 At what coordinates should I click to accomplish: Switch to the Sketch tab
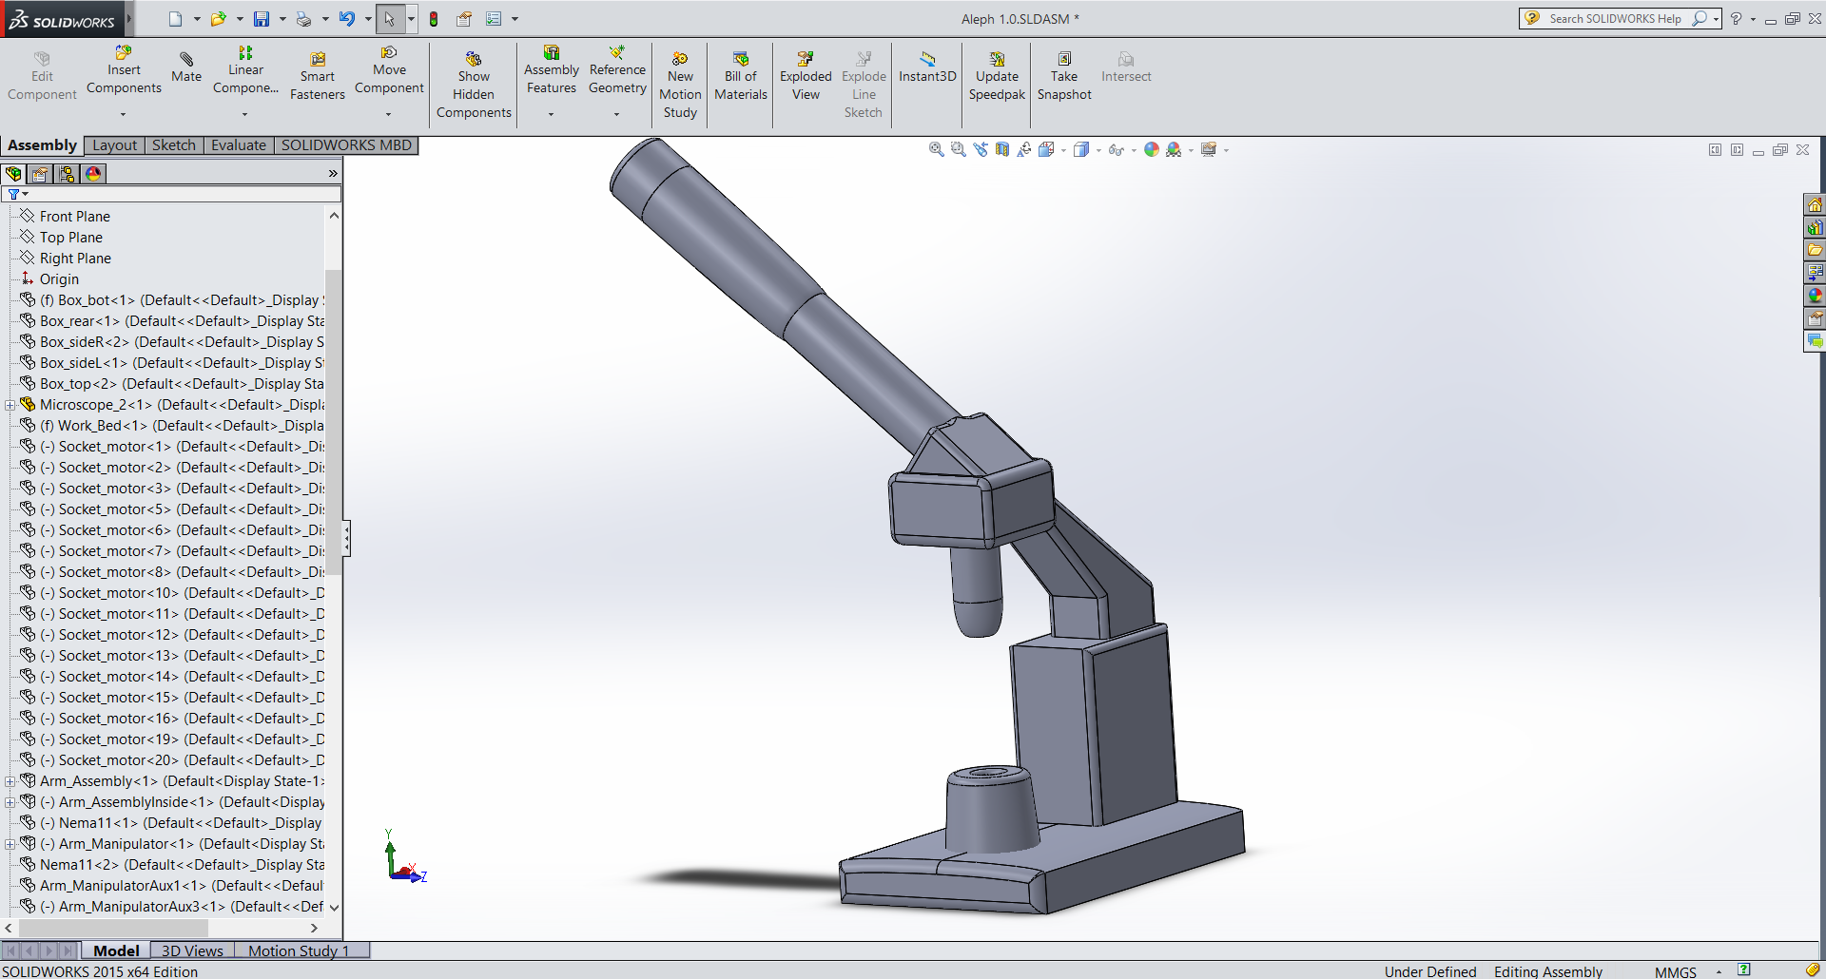[174, 145]
